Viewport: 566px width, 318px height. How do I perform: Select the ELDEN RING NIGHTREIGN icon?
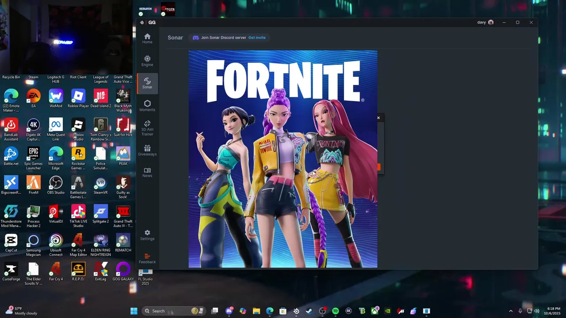(x=101, y=245)
